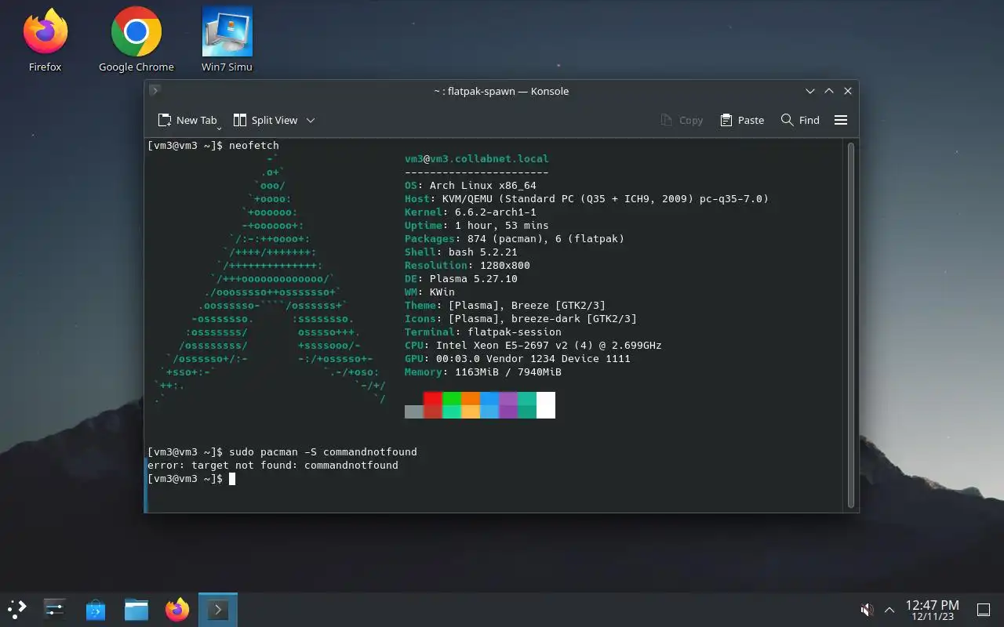Image resolution: width=1004 pixels, height=627 pixels.
Task: Close the Konsole window
Action: (x=848, y=91)
